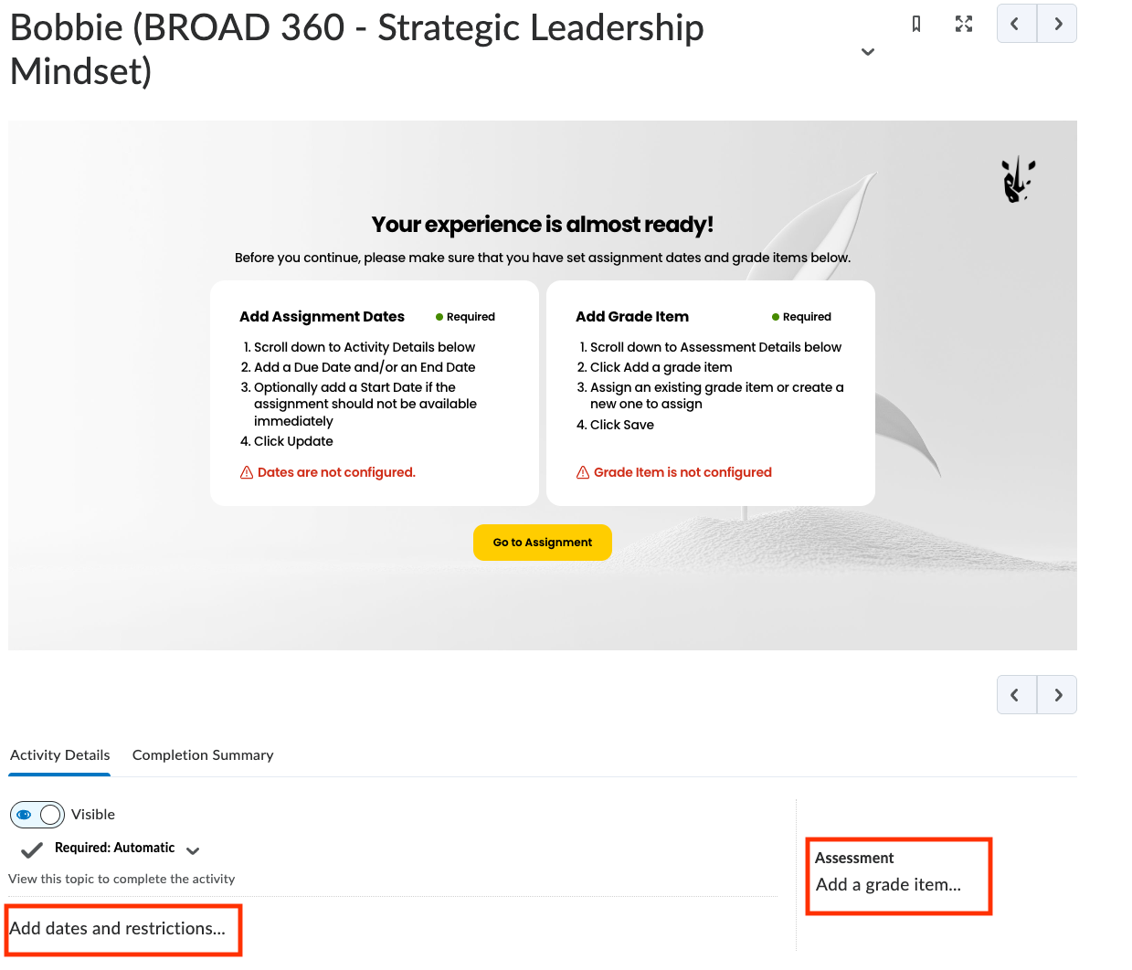Click the 'Click Save' step text
The height and width of the screenshot is (970, 1132).
pyautogui.click(x=622, y=425)
